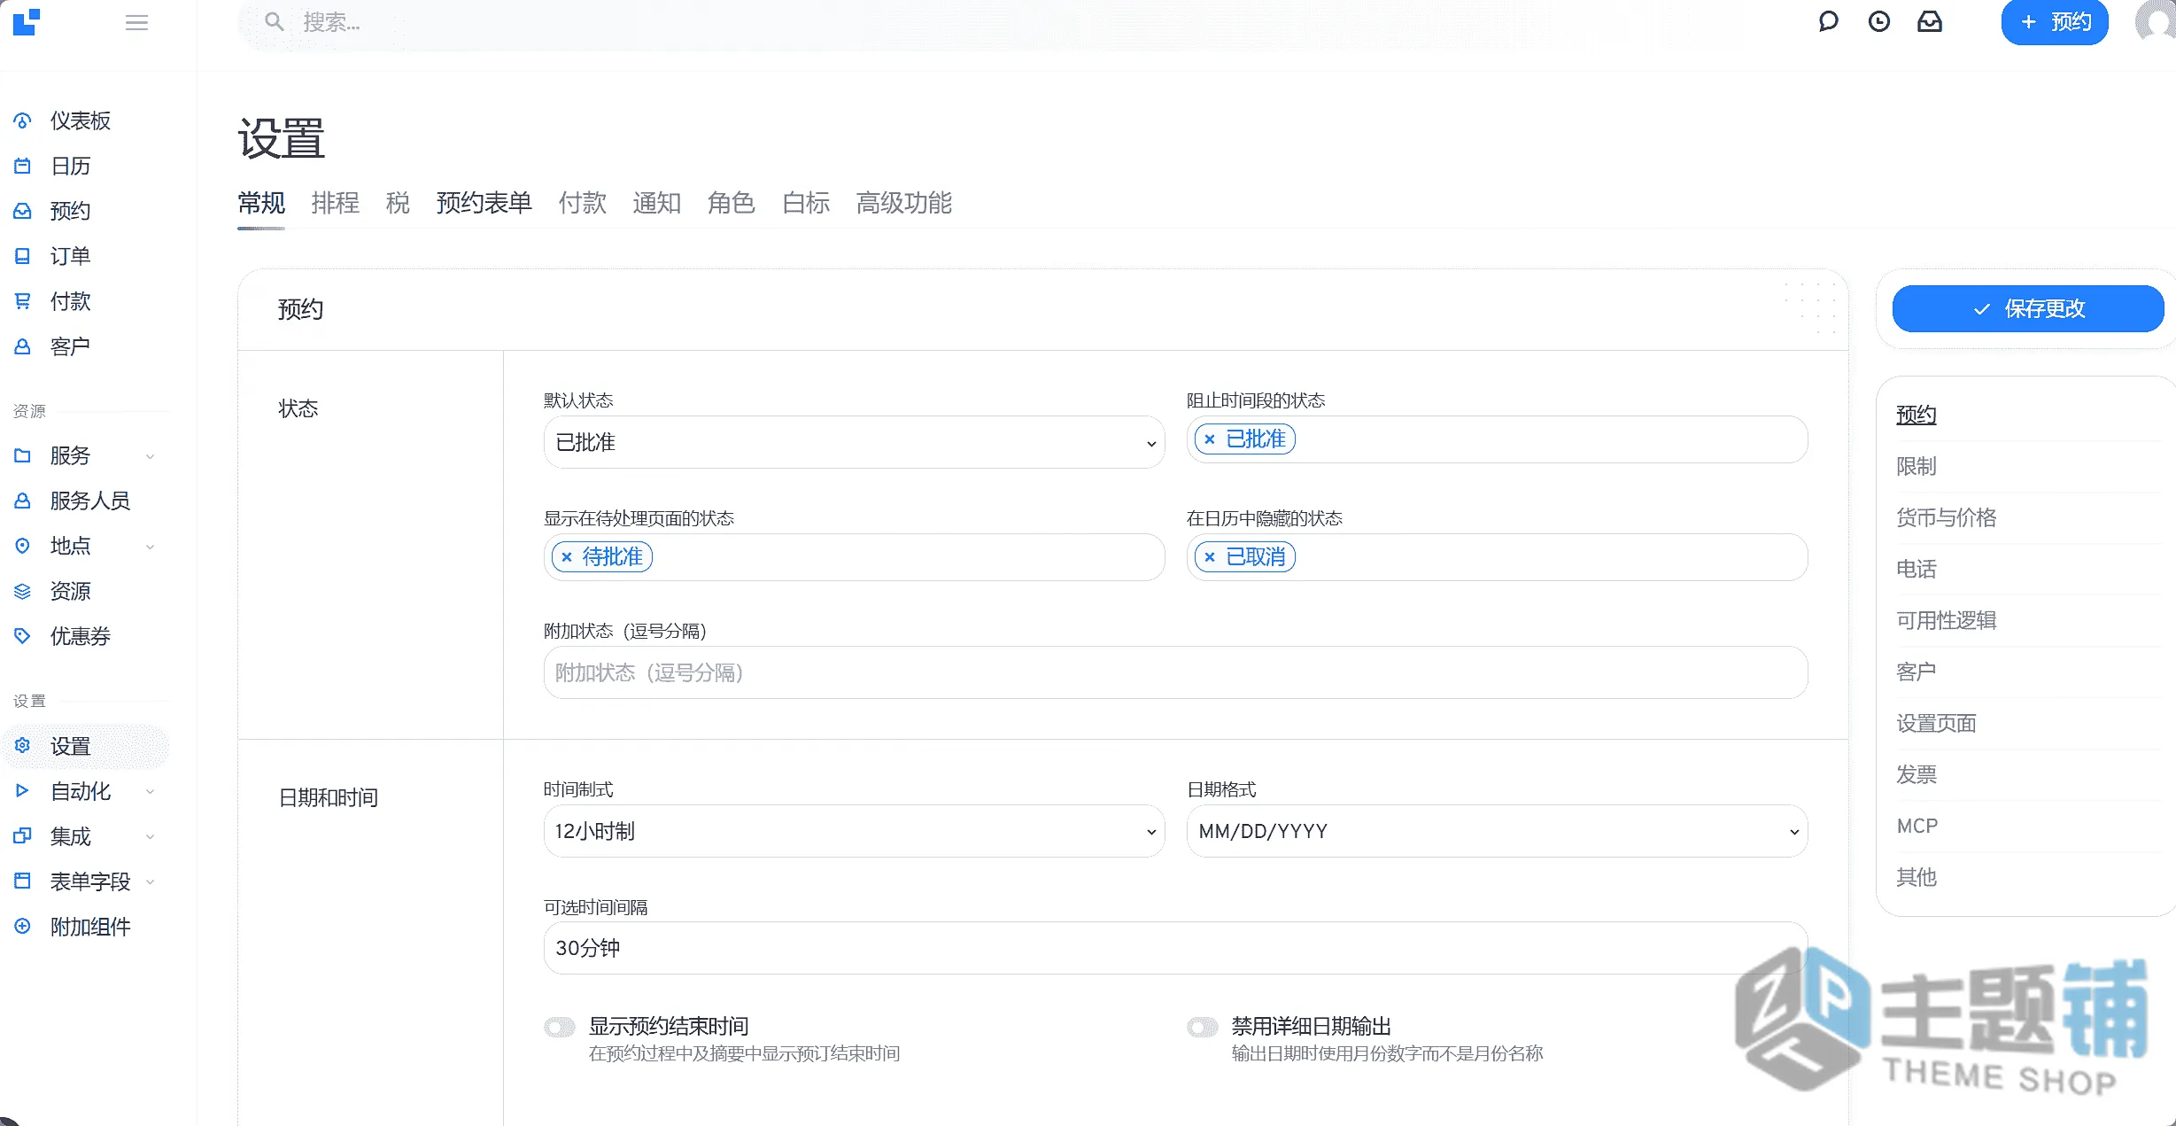2176x1126 pixels.
Task: Jump to 客户 section link in right panel
Action: [x=1917, y=672]
